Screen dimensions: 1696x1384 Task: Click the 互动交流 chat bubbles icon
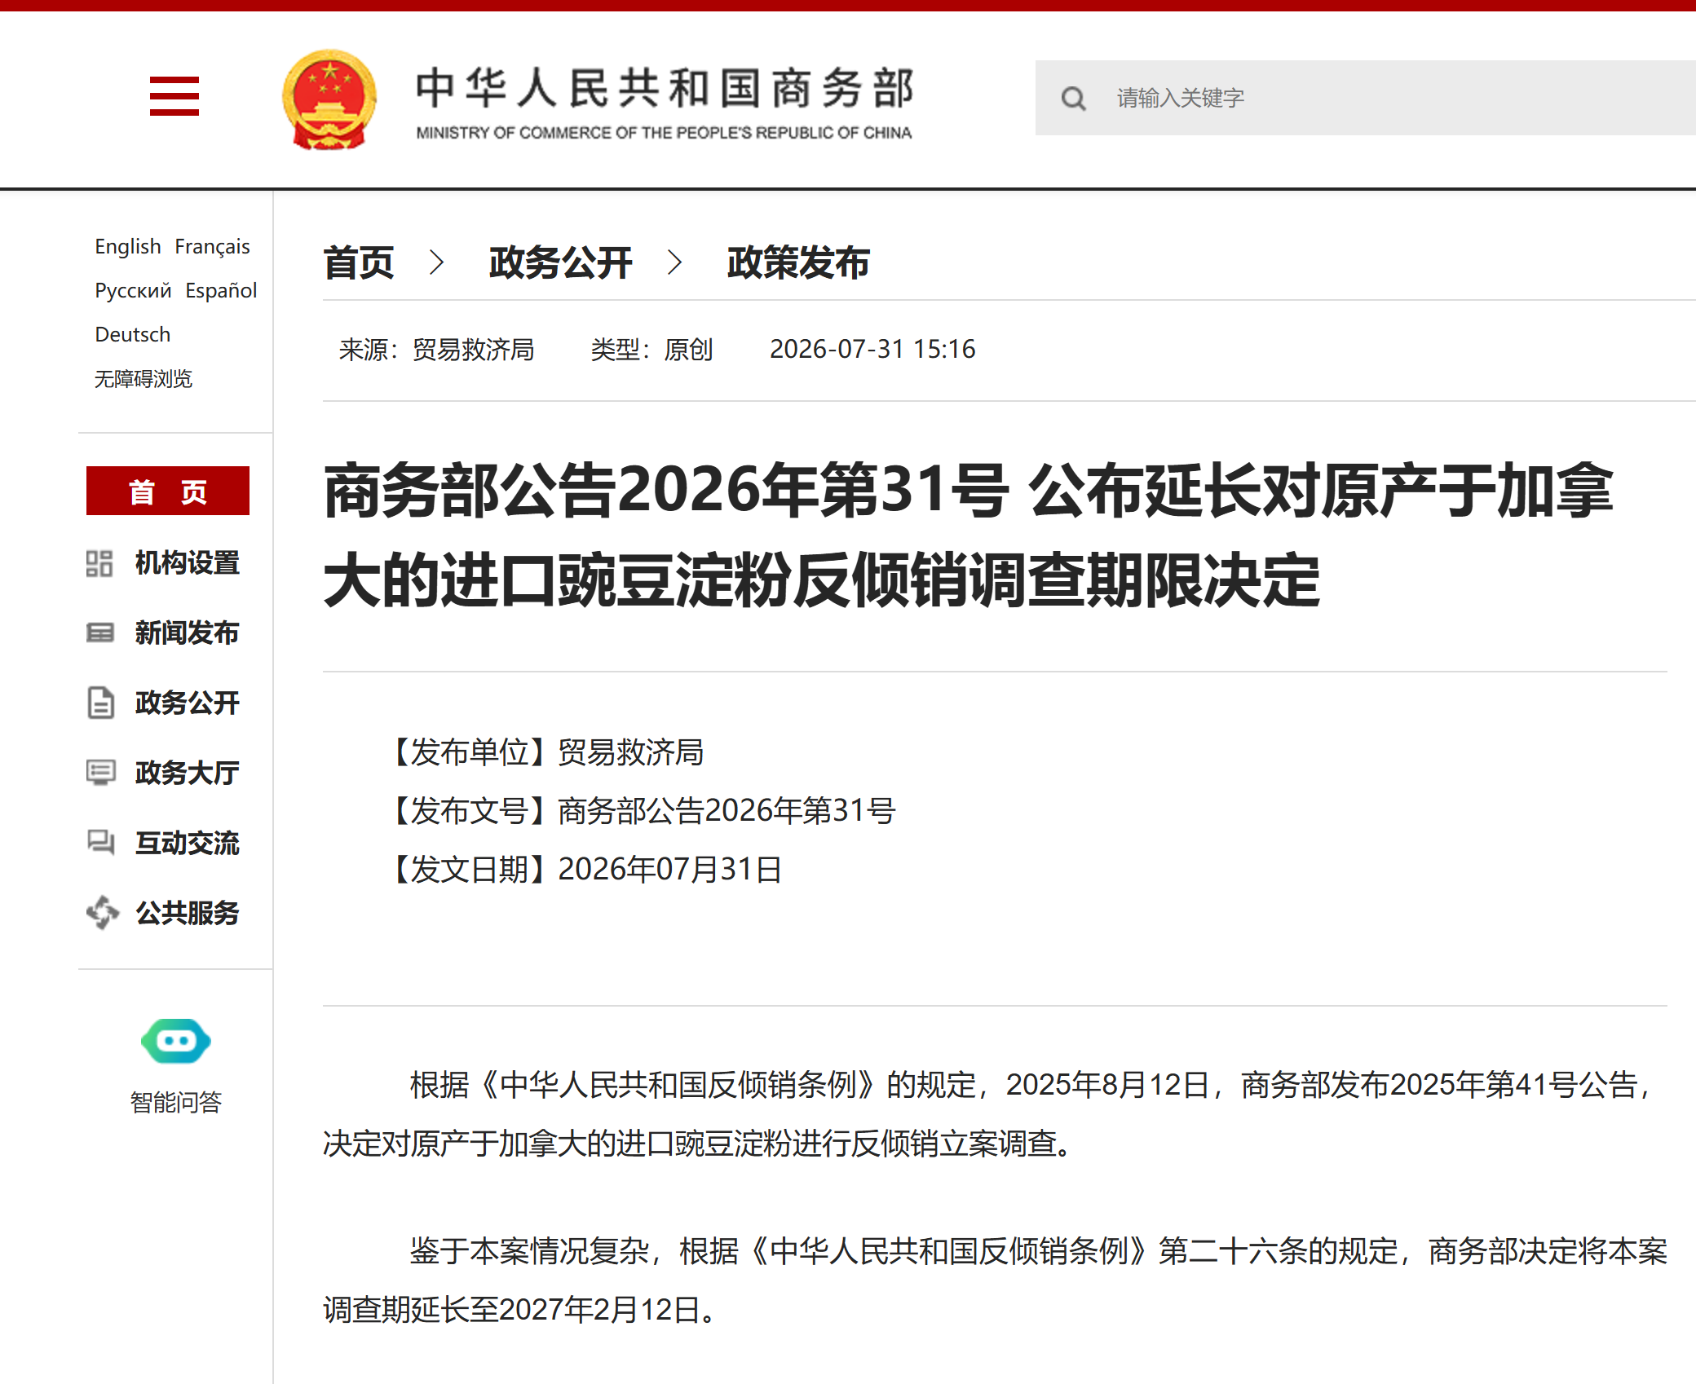coord(100,842)
